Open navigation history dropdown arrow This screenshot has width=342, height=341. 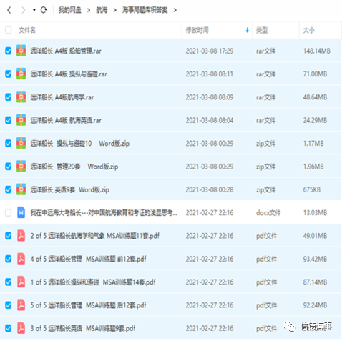tap(34, 10)
